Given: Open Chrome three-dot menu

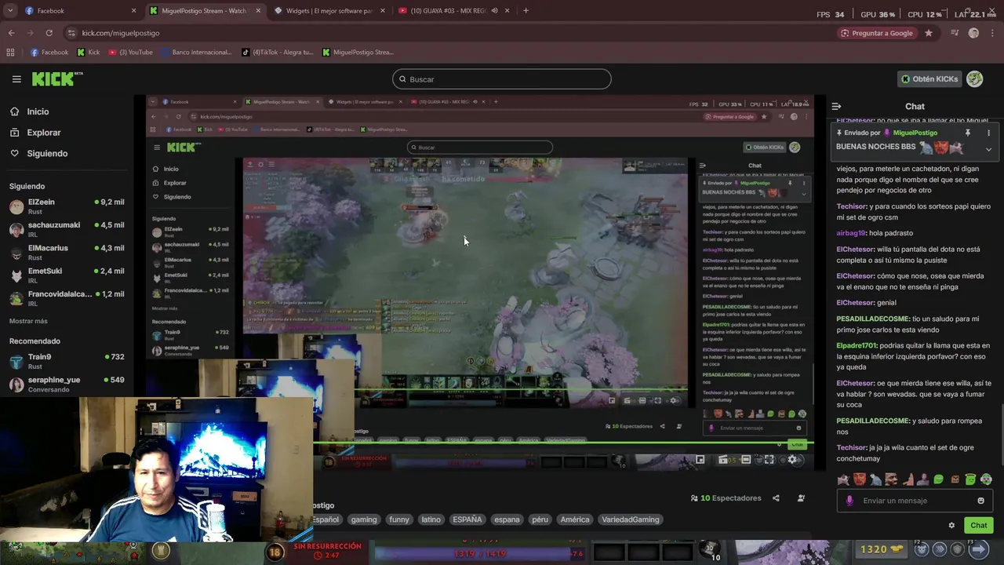Looking at the screenshot, I should [991, 33].
